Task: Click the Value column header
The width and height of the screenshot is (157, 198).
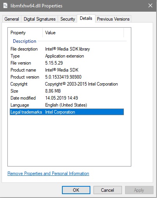Action: [83, 33]
